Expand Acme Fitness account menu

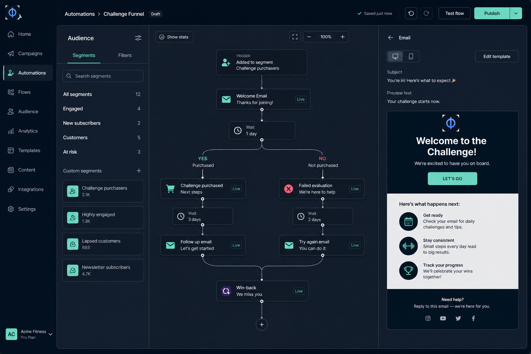50,334
